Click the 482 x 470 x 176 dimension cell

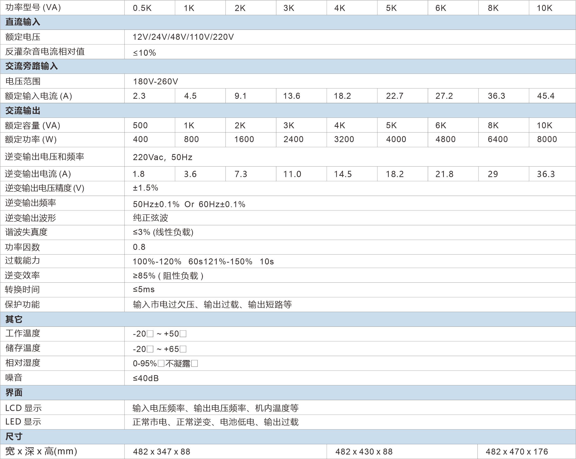point(517,451)
